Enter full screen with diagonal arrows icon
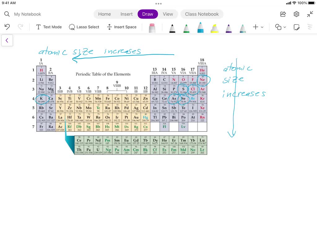 click(310, 14)
